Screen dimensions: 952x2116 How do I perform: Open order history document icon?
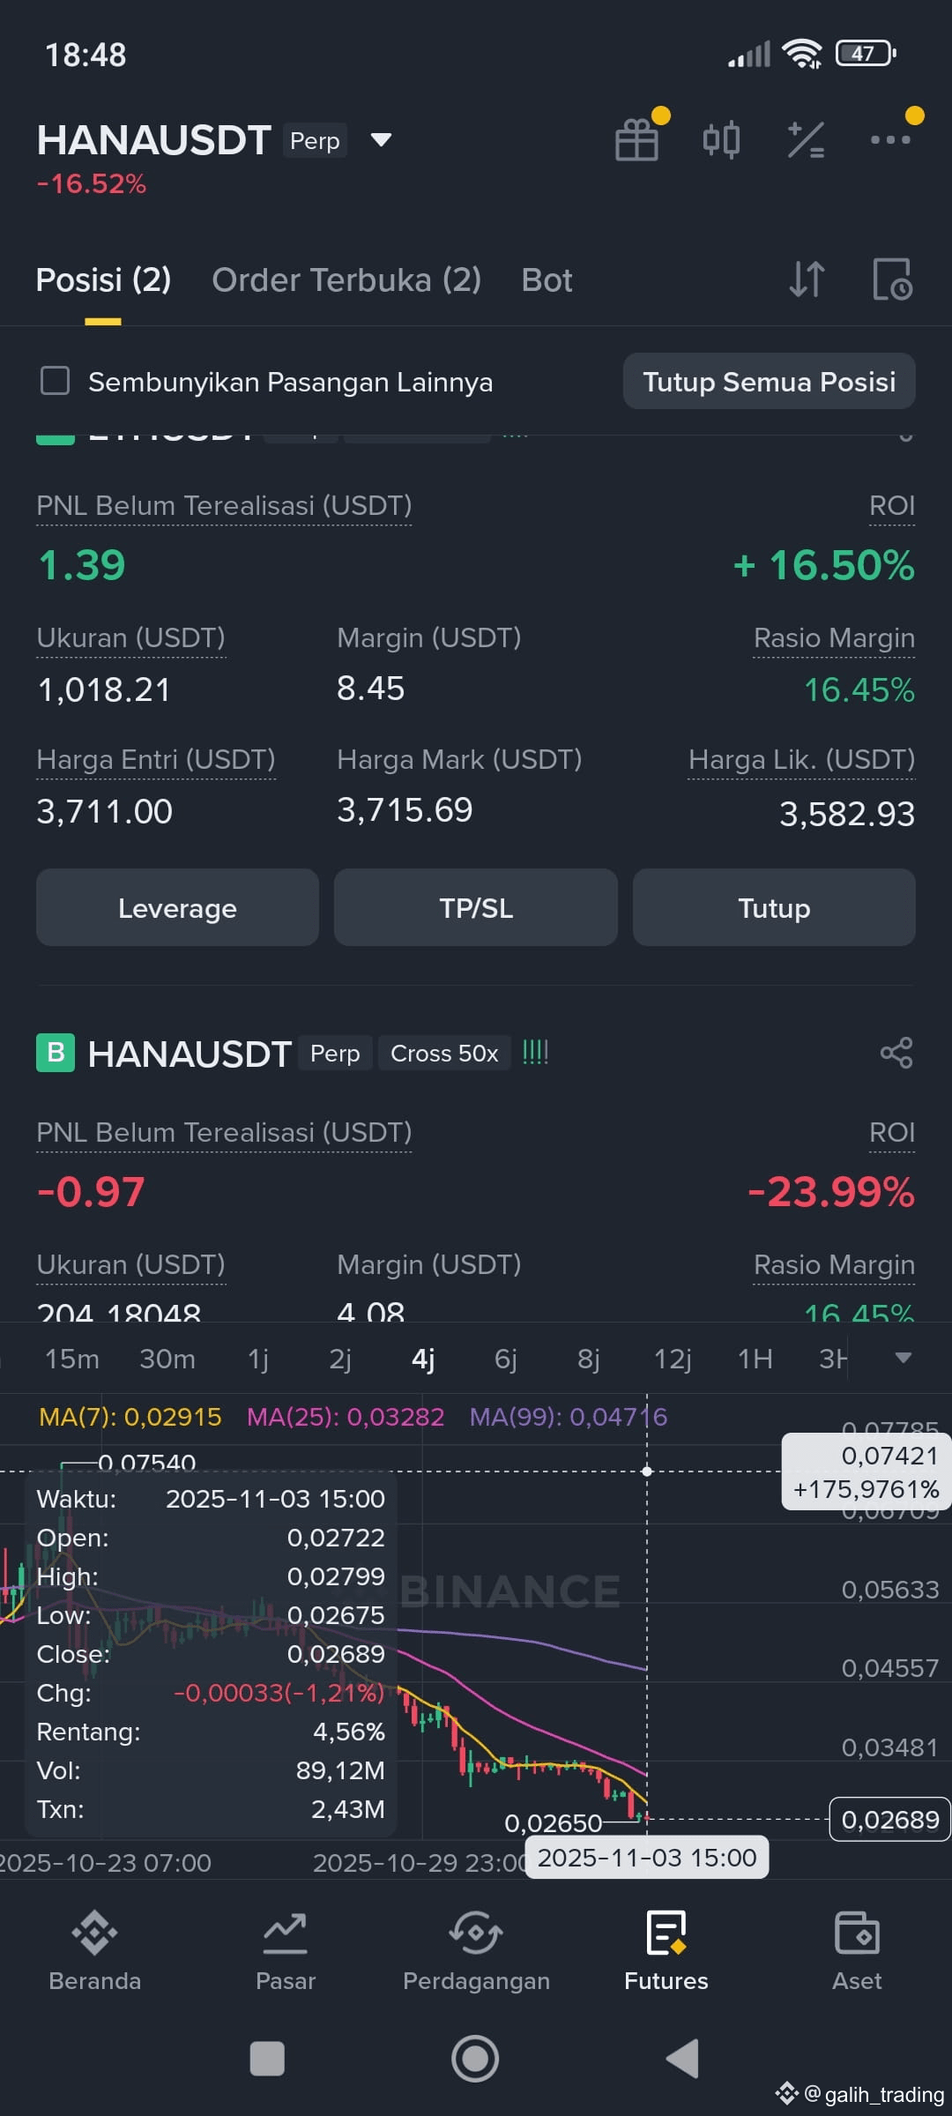[x=892, y=280]
